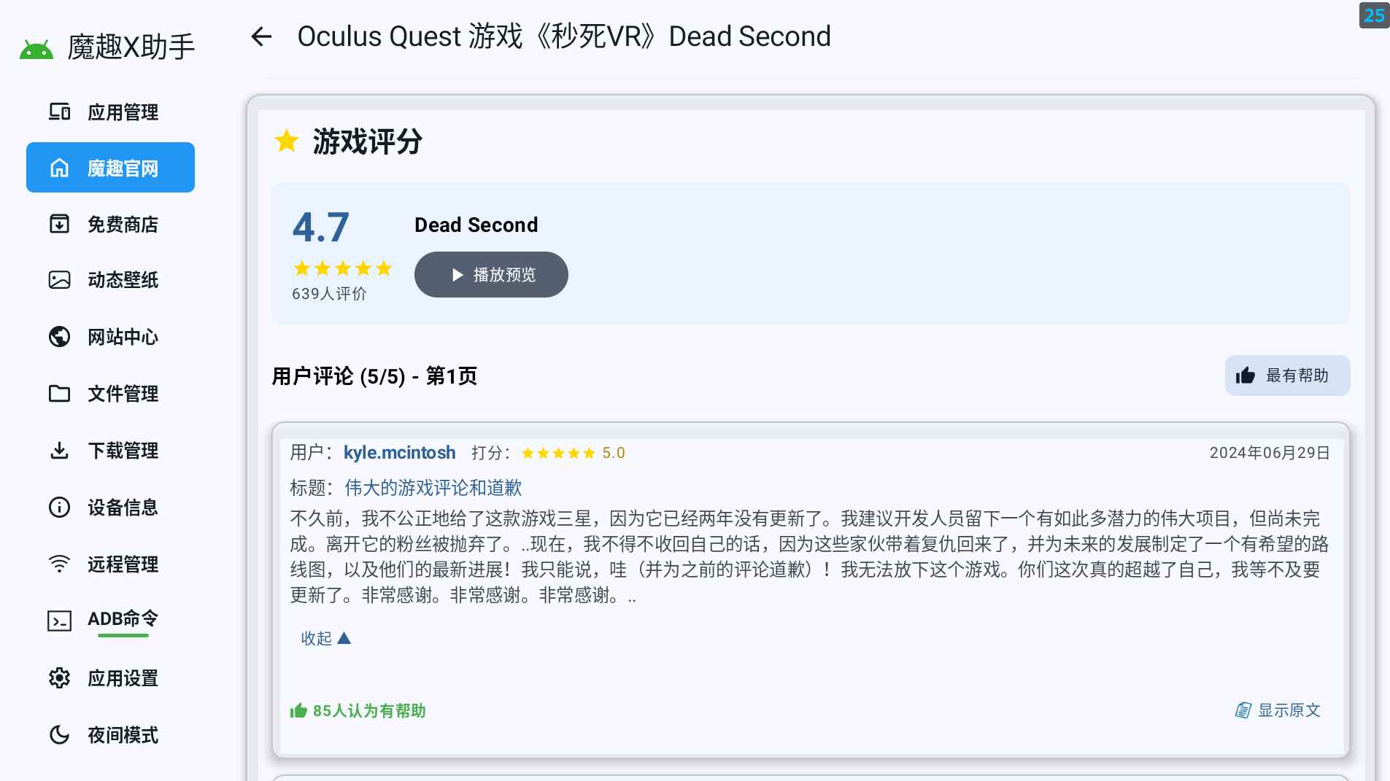Sort reviews by 最有帮助
The width and height of the screenshot is (1390, 781).
coord(1287,376)
